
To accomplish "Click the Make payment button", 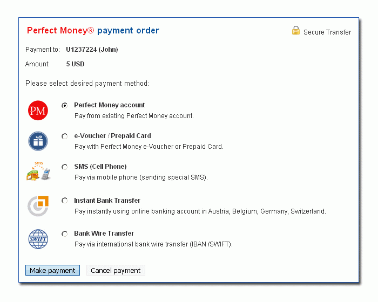I will 52,270.
